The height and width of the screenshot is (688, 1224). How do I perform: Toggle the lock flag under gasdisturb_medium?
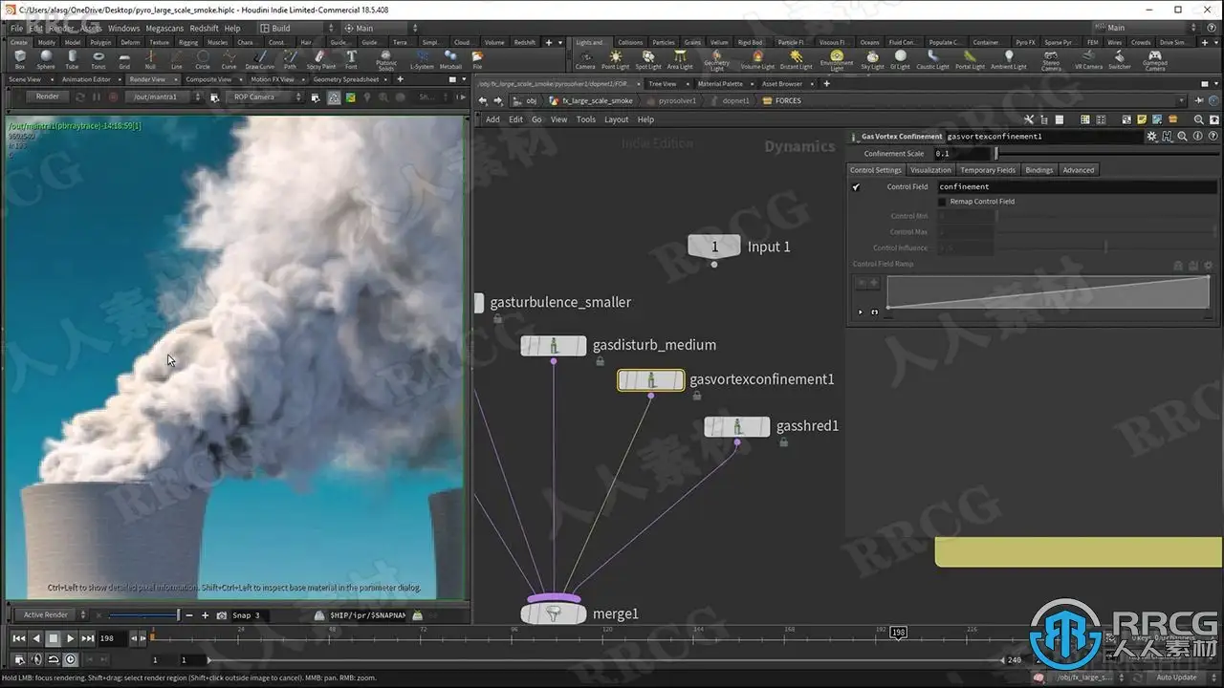[600, 362]
